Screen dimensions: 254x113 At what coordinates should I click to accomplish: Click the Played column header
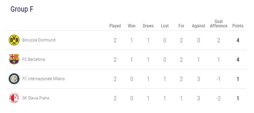115,26
